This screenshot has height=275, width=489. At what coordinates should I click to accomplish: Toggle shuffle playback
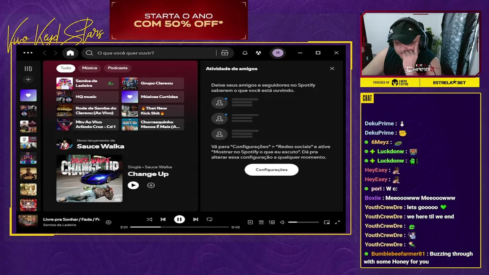[x=149, y=219]
